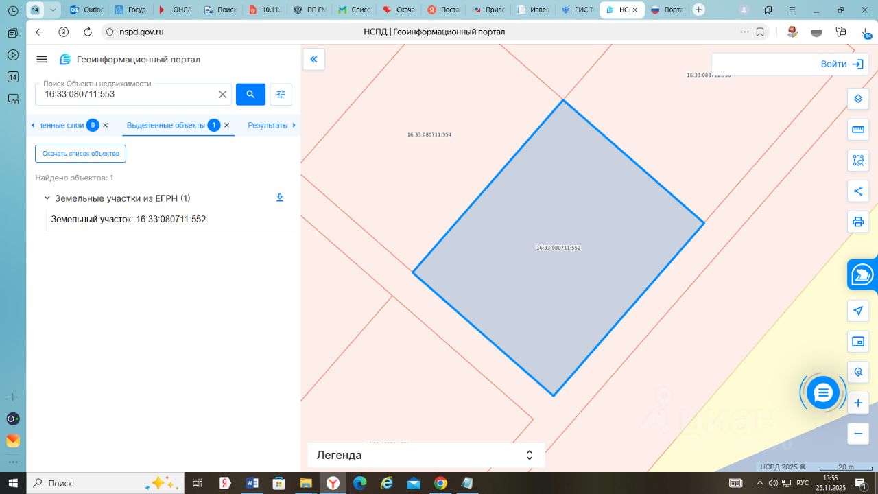This screenshot has width=878, height=494.
Task: Run the cadastral number search
Action: (x=250, y=94)
